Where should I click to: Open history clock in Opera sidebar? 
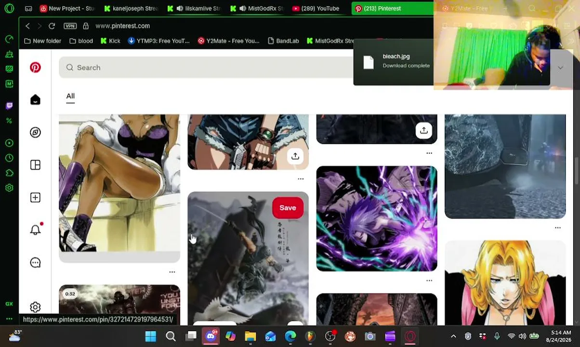click(x=9, y=158)
